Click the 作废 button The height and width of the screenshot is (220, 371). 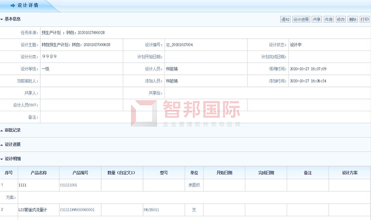click(329, 20)
